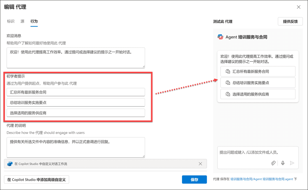Click the chat icon next to 总结培训服务实施要点
Viewport: 308px width, 190px height.
228,83
